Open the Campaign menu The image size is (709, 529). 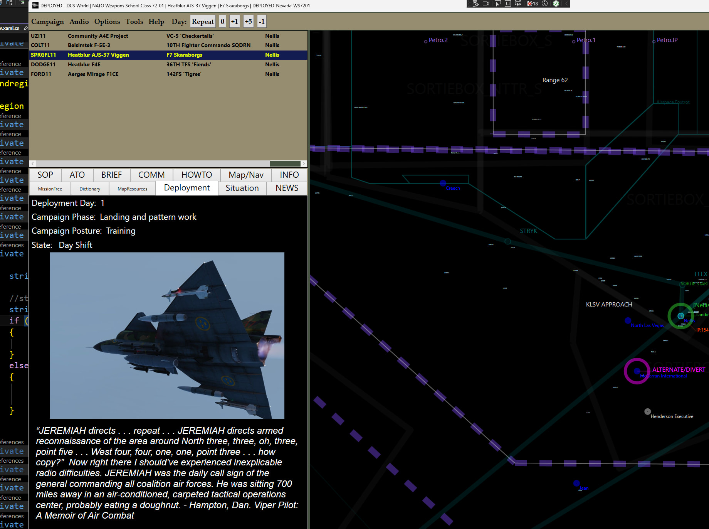coord(47,22)
